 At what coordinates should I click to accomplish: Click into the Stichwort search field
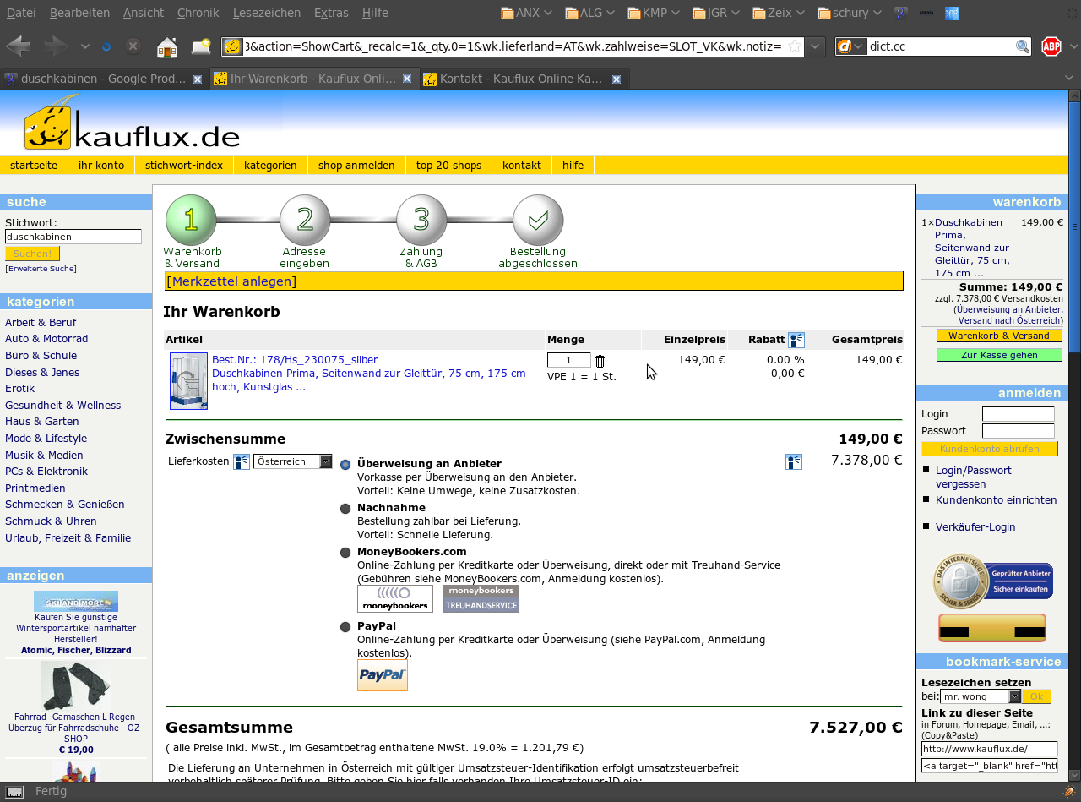click(73, 237)
